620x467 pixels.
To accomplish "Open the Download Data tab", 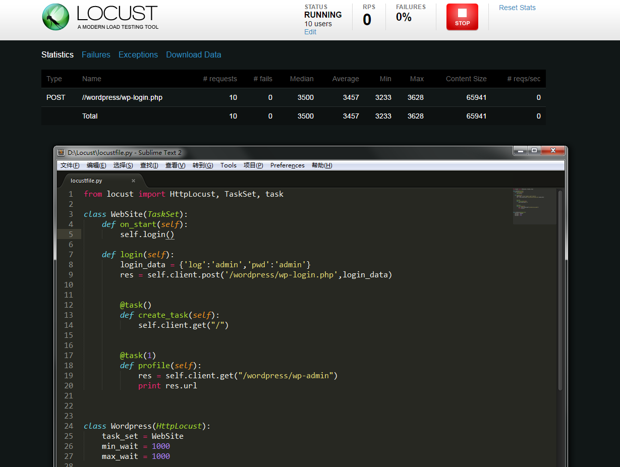I will [x=194, y=54].
